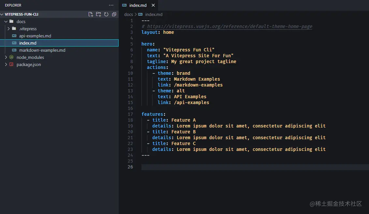
Task: Select index.md in the file tree
Action: pyautogui.click(x=59, y=43)
